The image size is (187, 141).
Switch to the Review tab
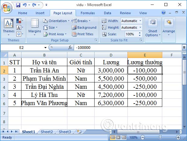(125, 13)
